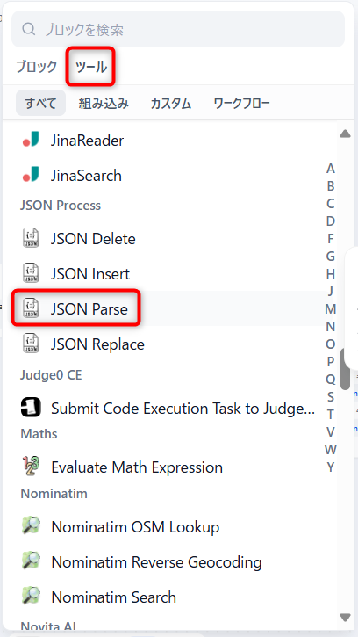The image size is (358, 637).
Task: Jump to letter F in index
Action: pyautogui.click(x=331, y=238)
